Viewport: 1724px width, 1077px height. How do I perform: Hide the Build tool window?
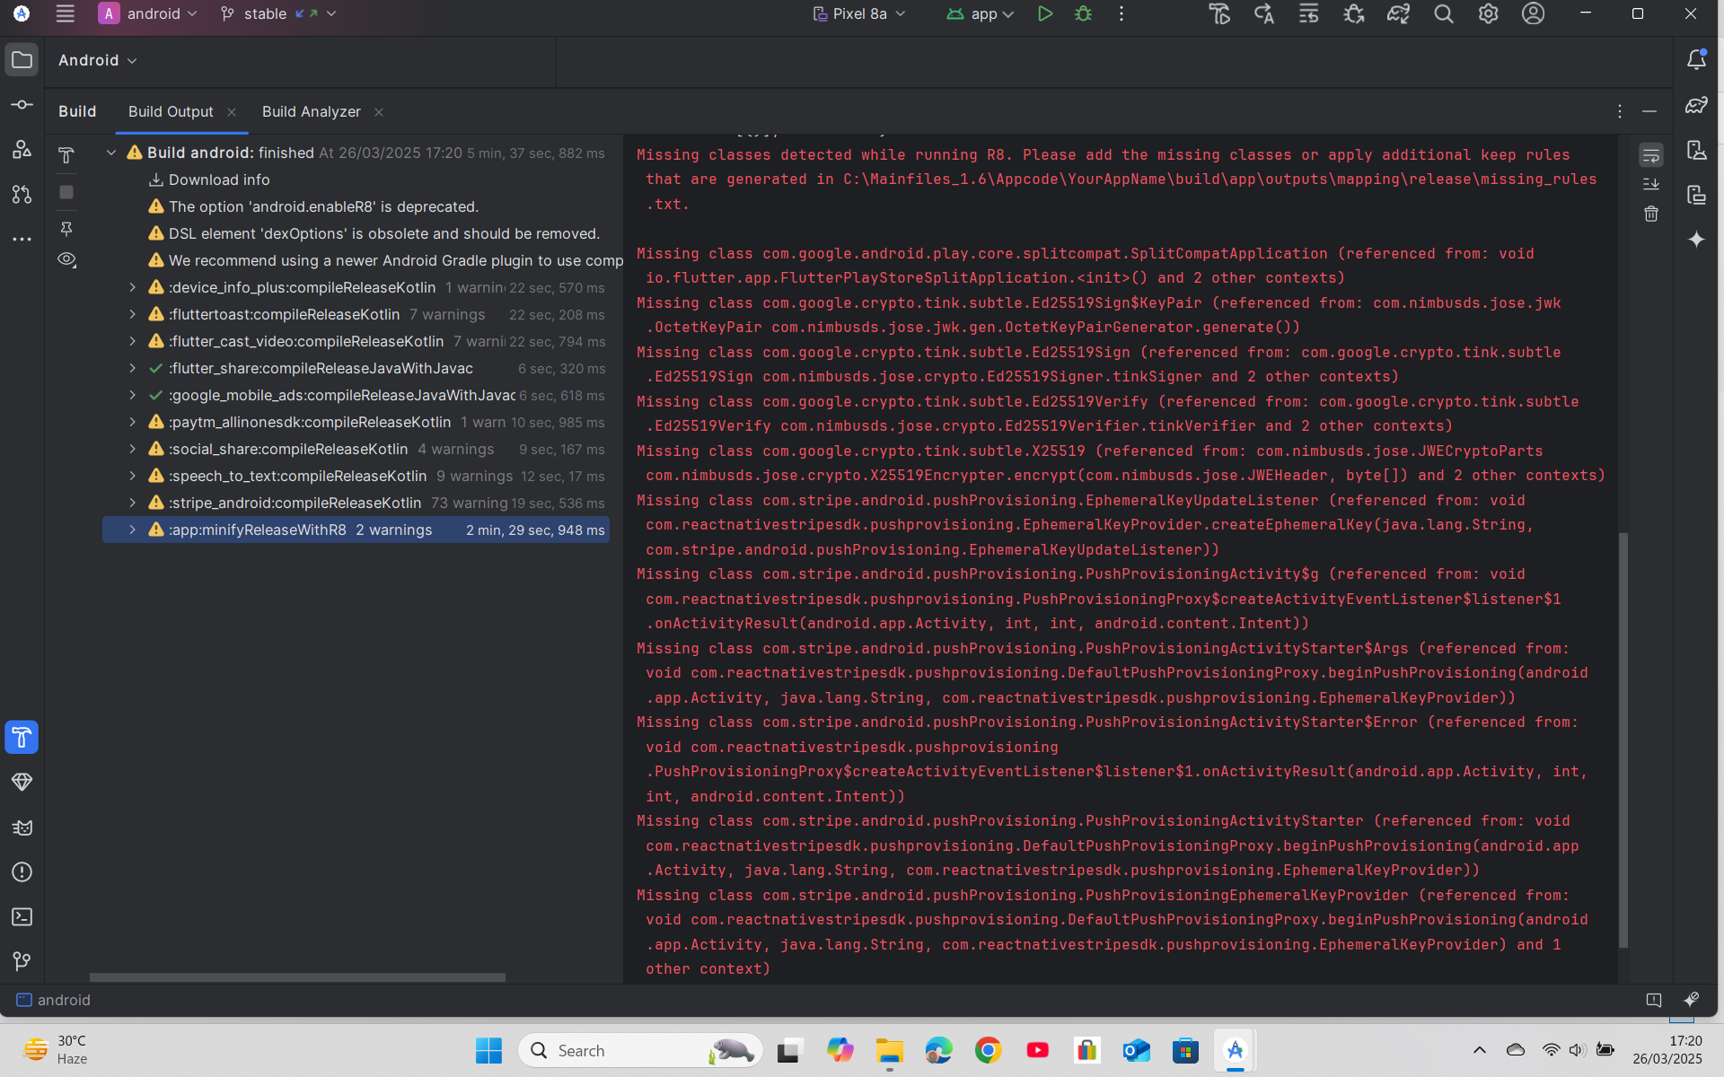coord(1649,111)
